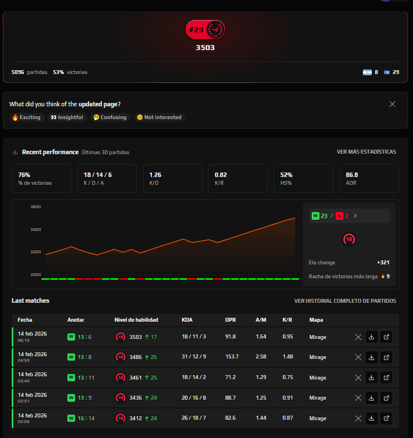Click level 10 badge in 3503 row
Screen dimensions: 413x438
coord(120,337)
